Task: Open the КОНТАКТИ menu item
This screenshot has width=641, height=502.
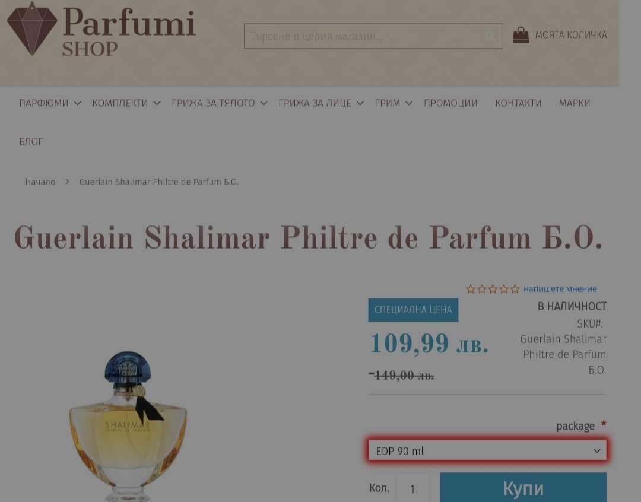Action: coord(518,103)
